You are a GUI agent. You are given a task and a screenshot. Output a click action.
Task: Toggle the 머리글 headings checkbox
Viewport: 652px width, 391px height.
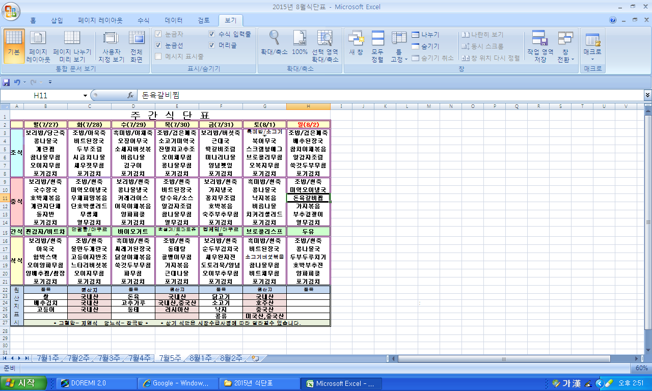pyautogui.click(x=212, y=45)
